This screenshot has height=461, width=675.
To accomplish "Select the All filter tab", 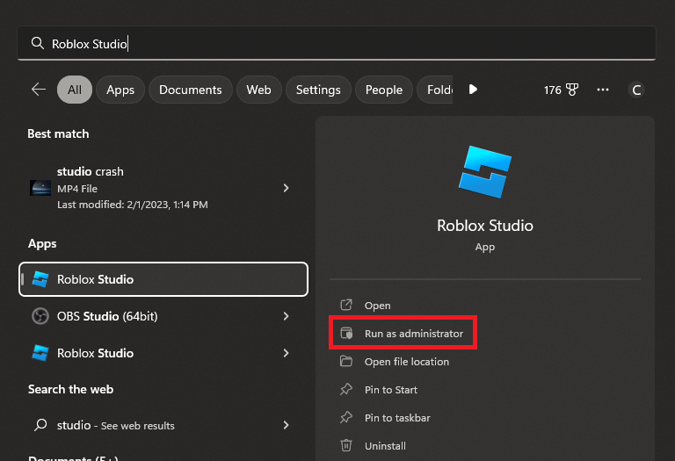I will pos(75,90).
